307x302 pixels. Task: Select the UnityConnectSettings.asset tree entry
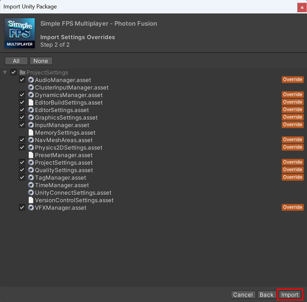point(73,193)
